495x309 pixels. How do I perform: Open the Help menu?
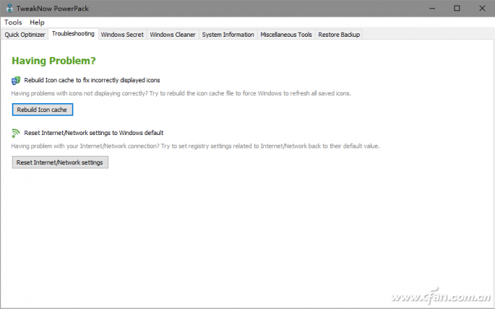[x=37, y=22]
